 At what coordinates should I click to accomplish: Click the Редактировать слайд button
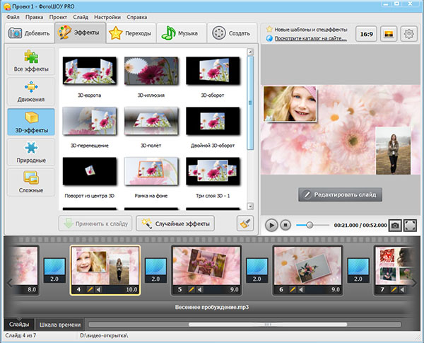(x=341, y=194)
